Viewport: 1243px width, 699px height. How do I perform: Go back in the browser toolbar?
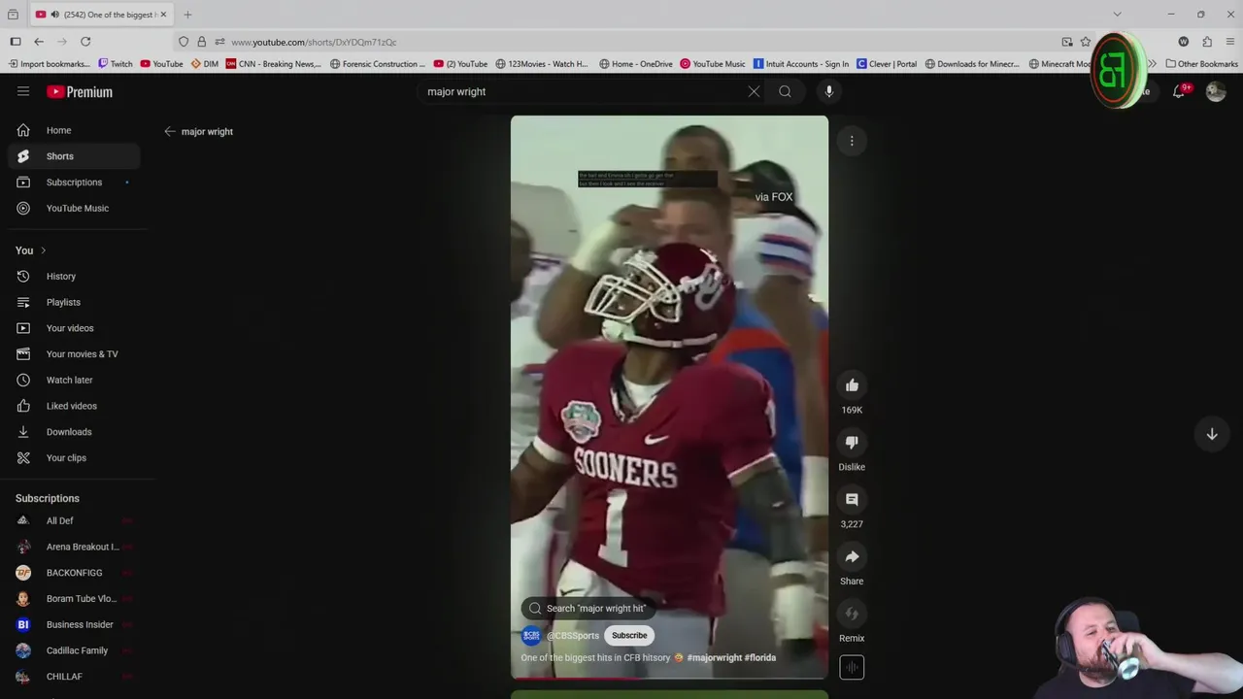coord(39,42)
